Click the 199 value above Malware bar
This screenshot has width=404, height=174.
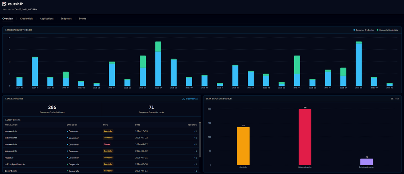click(305, 107)
